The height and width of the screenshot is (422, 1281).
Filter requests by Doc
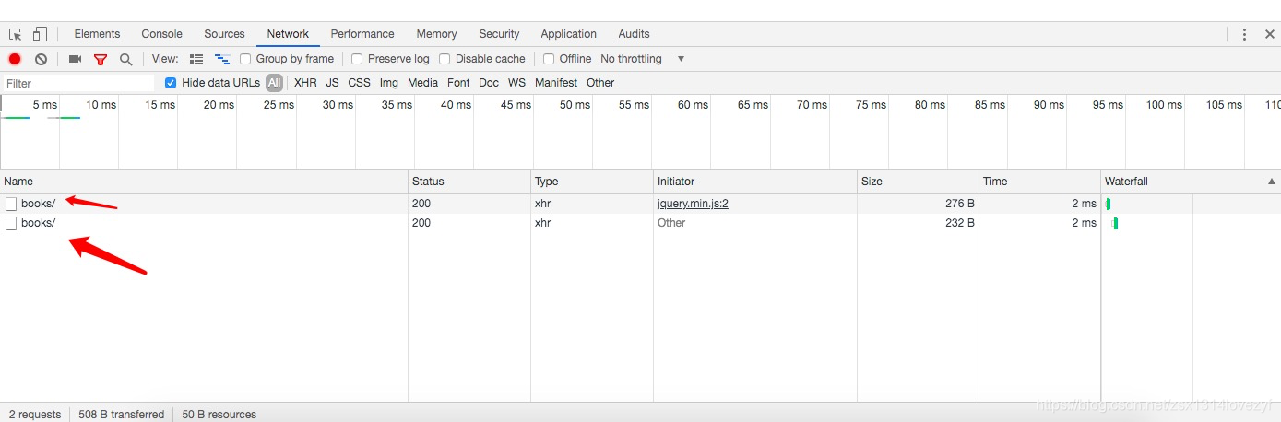(x=489, y=83)
